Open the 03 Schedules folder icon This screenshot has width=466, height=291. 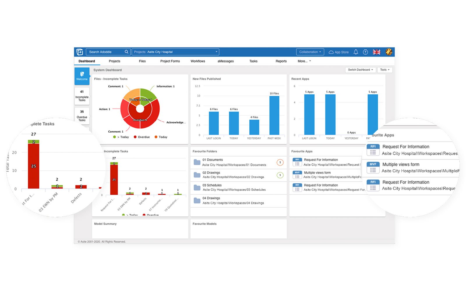pyautogui.click(x=197, y=187)
